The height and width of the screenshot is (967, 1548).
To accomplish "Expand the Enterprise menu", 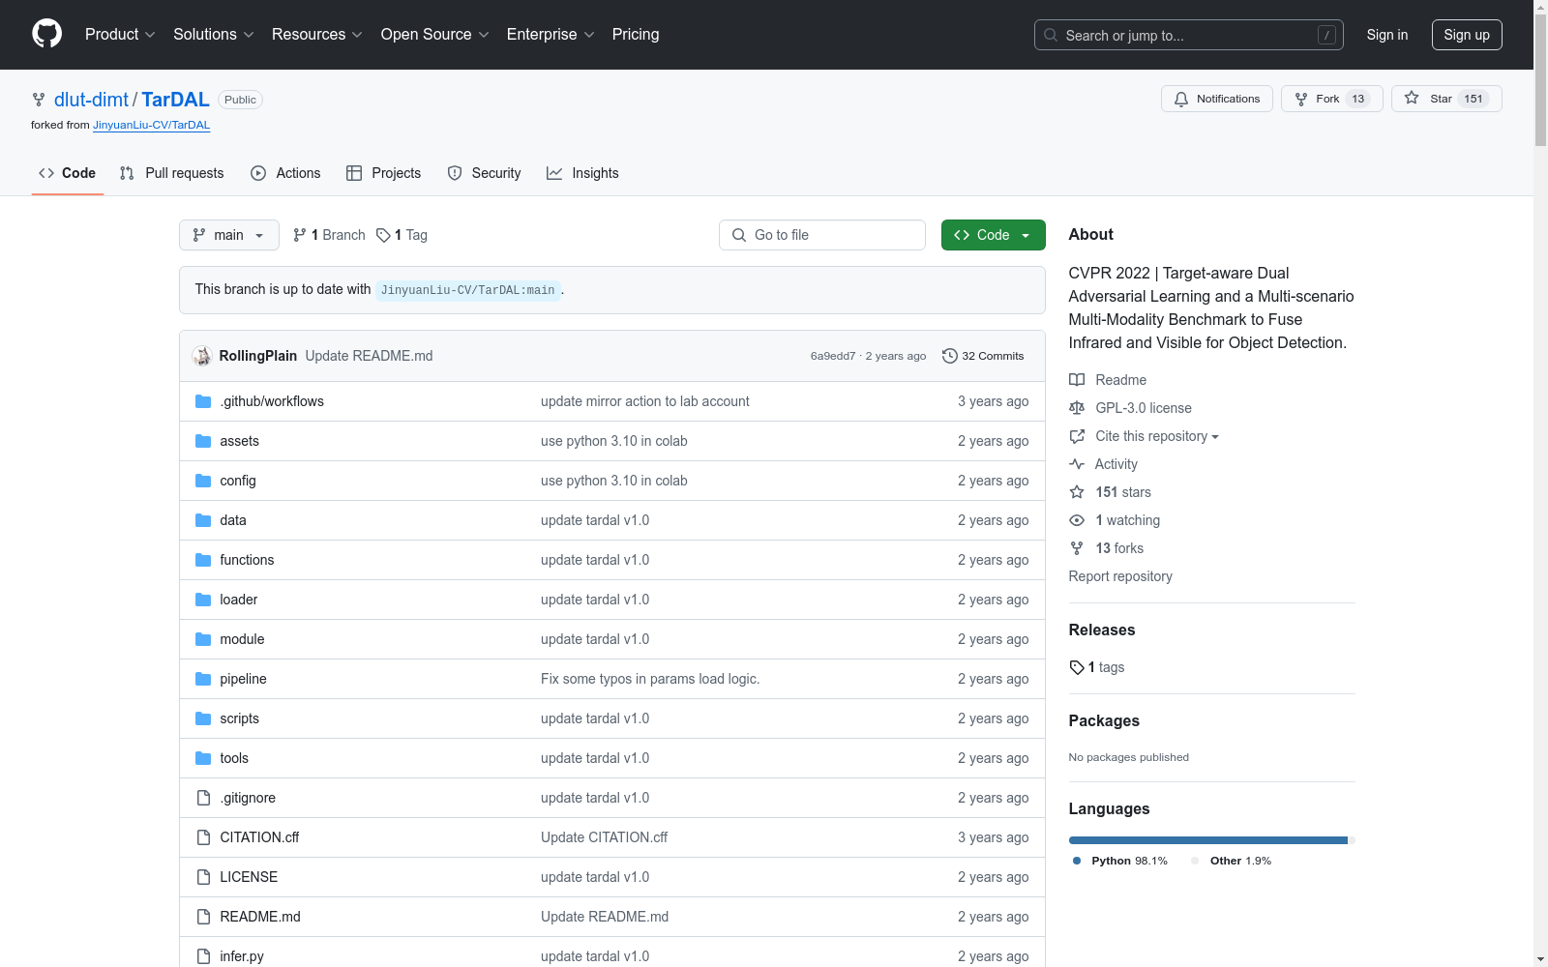I will 551,34.
